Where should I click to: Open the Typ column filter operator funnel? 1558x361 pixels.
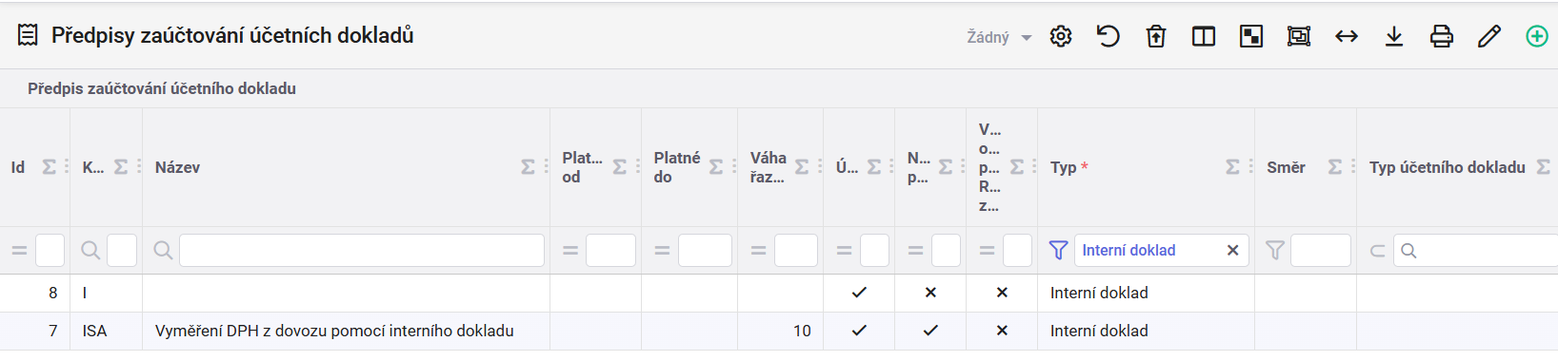1058,250
